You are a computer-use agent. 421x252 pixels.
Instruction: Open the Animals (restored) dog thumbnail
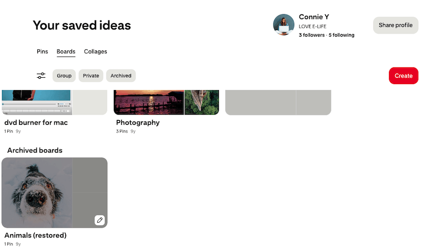pyautogui.click(x=37, y=193)
